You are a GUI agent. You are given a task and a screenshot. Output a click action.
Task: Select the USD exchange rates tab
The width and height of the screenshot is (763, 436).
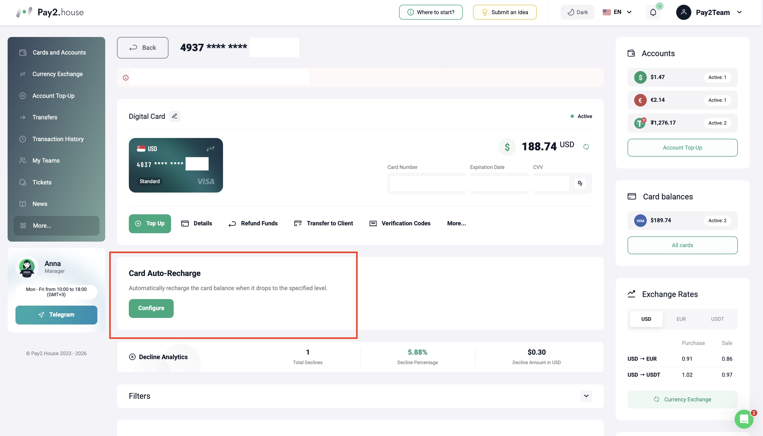click(x=646, y=319)
